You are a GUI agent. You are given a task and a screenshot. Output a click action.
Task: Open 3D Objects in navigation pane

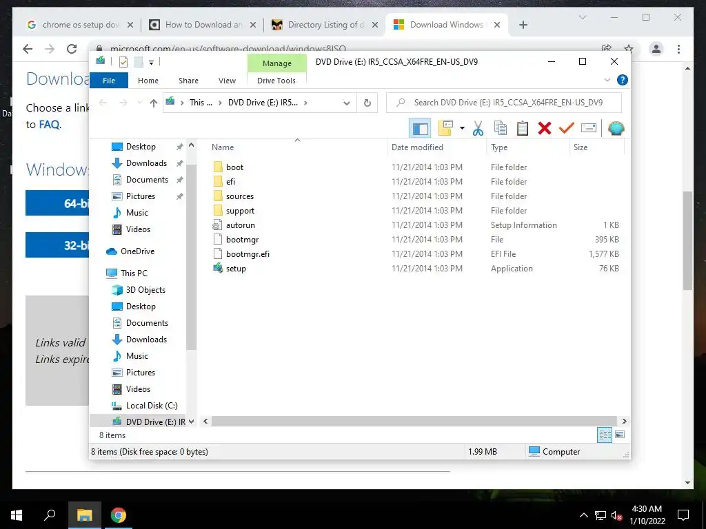(x=145, y=290)
